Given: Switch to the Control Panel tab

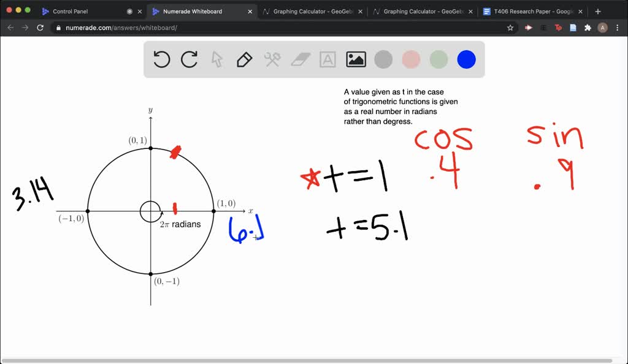Looking at the screenshot, I should pyautogui.click(x=80, y=11).
